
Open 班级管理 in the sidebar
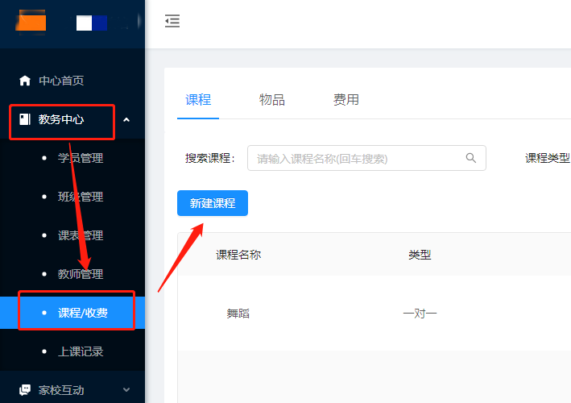pos(72,197)
